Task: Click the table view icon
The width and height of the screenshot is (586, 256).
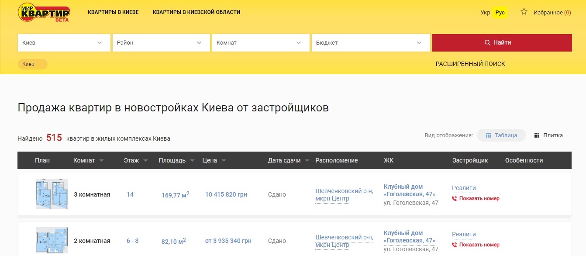Action: 489,135
